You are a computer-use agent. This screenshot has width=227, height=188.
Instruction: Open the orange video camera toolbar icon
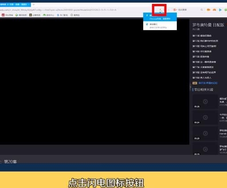pyautogui.click(x=208, y=10)
